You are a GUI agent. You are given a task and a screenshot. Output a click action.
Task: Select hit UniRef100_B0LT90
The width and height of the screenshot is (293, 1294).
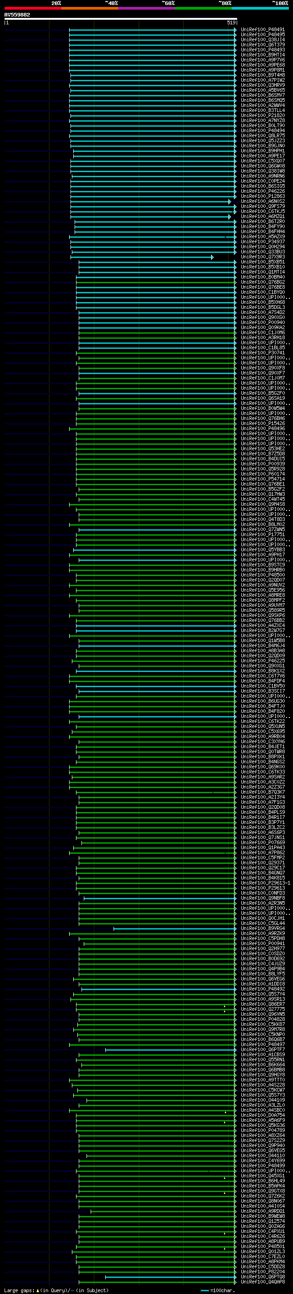click(x=262, y=126)
